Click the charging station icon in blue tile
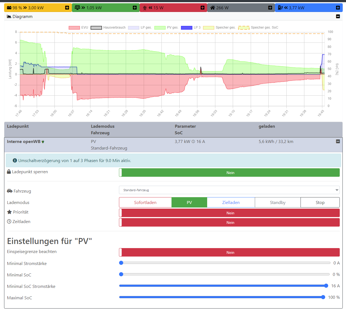This screenshot has width=346, height=311. [x=280, y=8]
